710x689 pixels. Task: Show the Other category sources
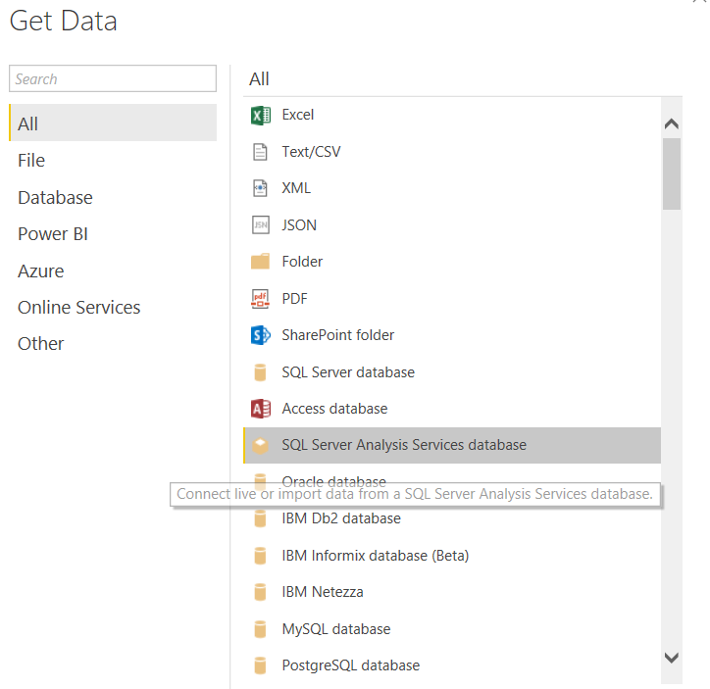(x=113, y=344)
